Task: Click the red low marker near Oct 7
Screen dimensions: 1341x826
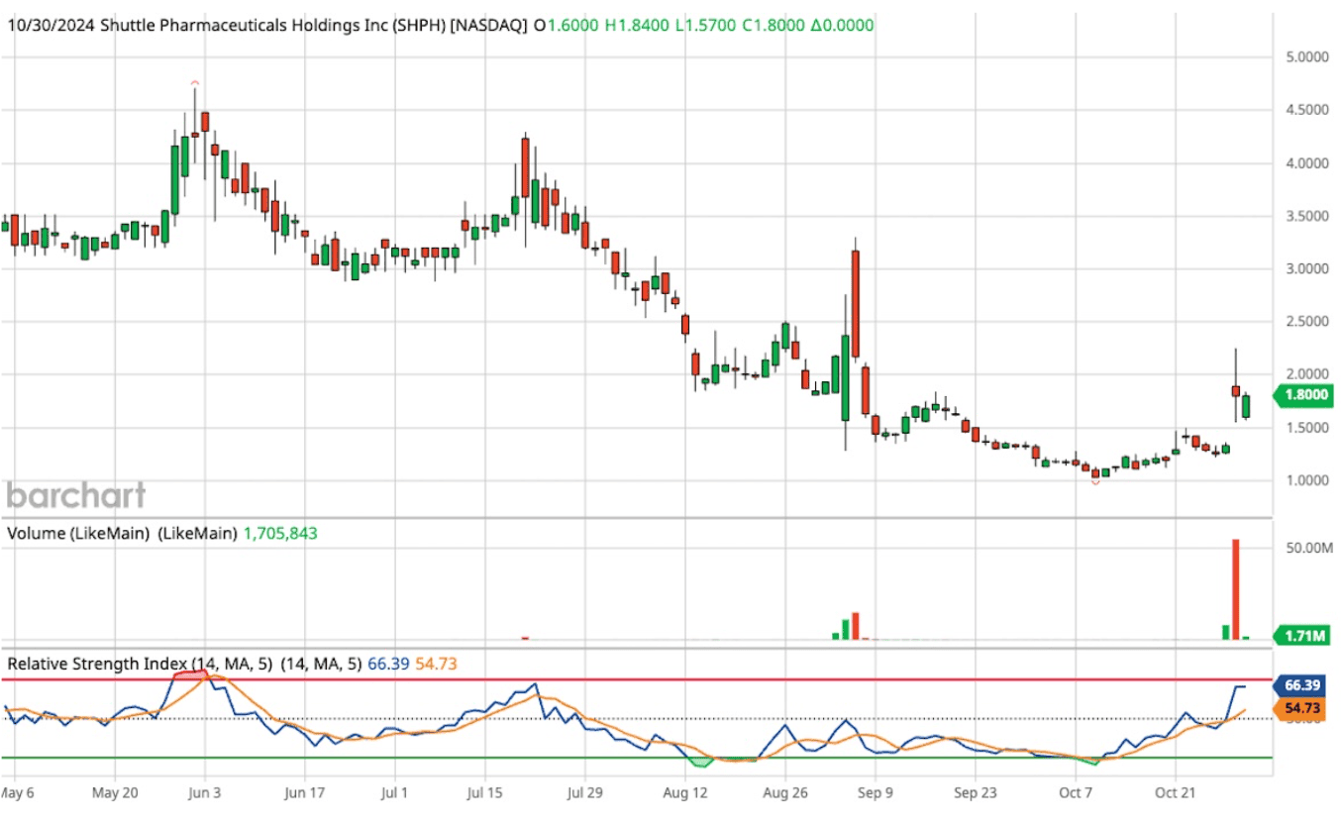Action: (1095, 482)
